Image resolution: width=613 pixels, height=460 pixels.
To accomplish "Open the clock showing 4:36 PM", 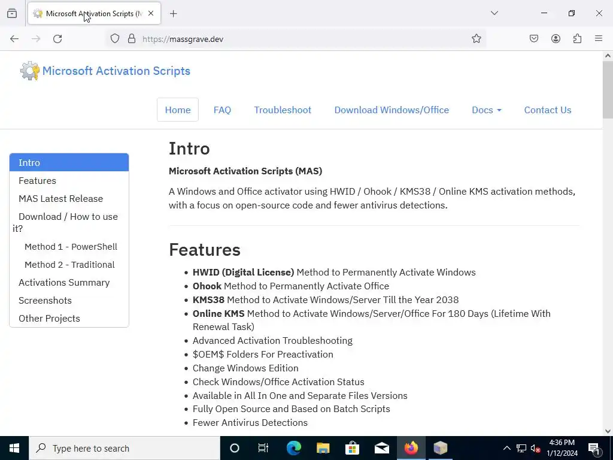I will 562,448.
